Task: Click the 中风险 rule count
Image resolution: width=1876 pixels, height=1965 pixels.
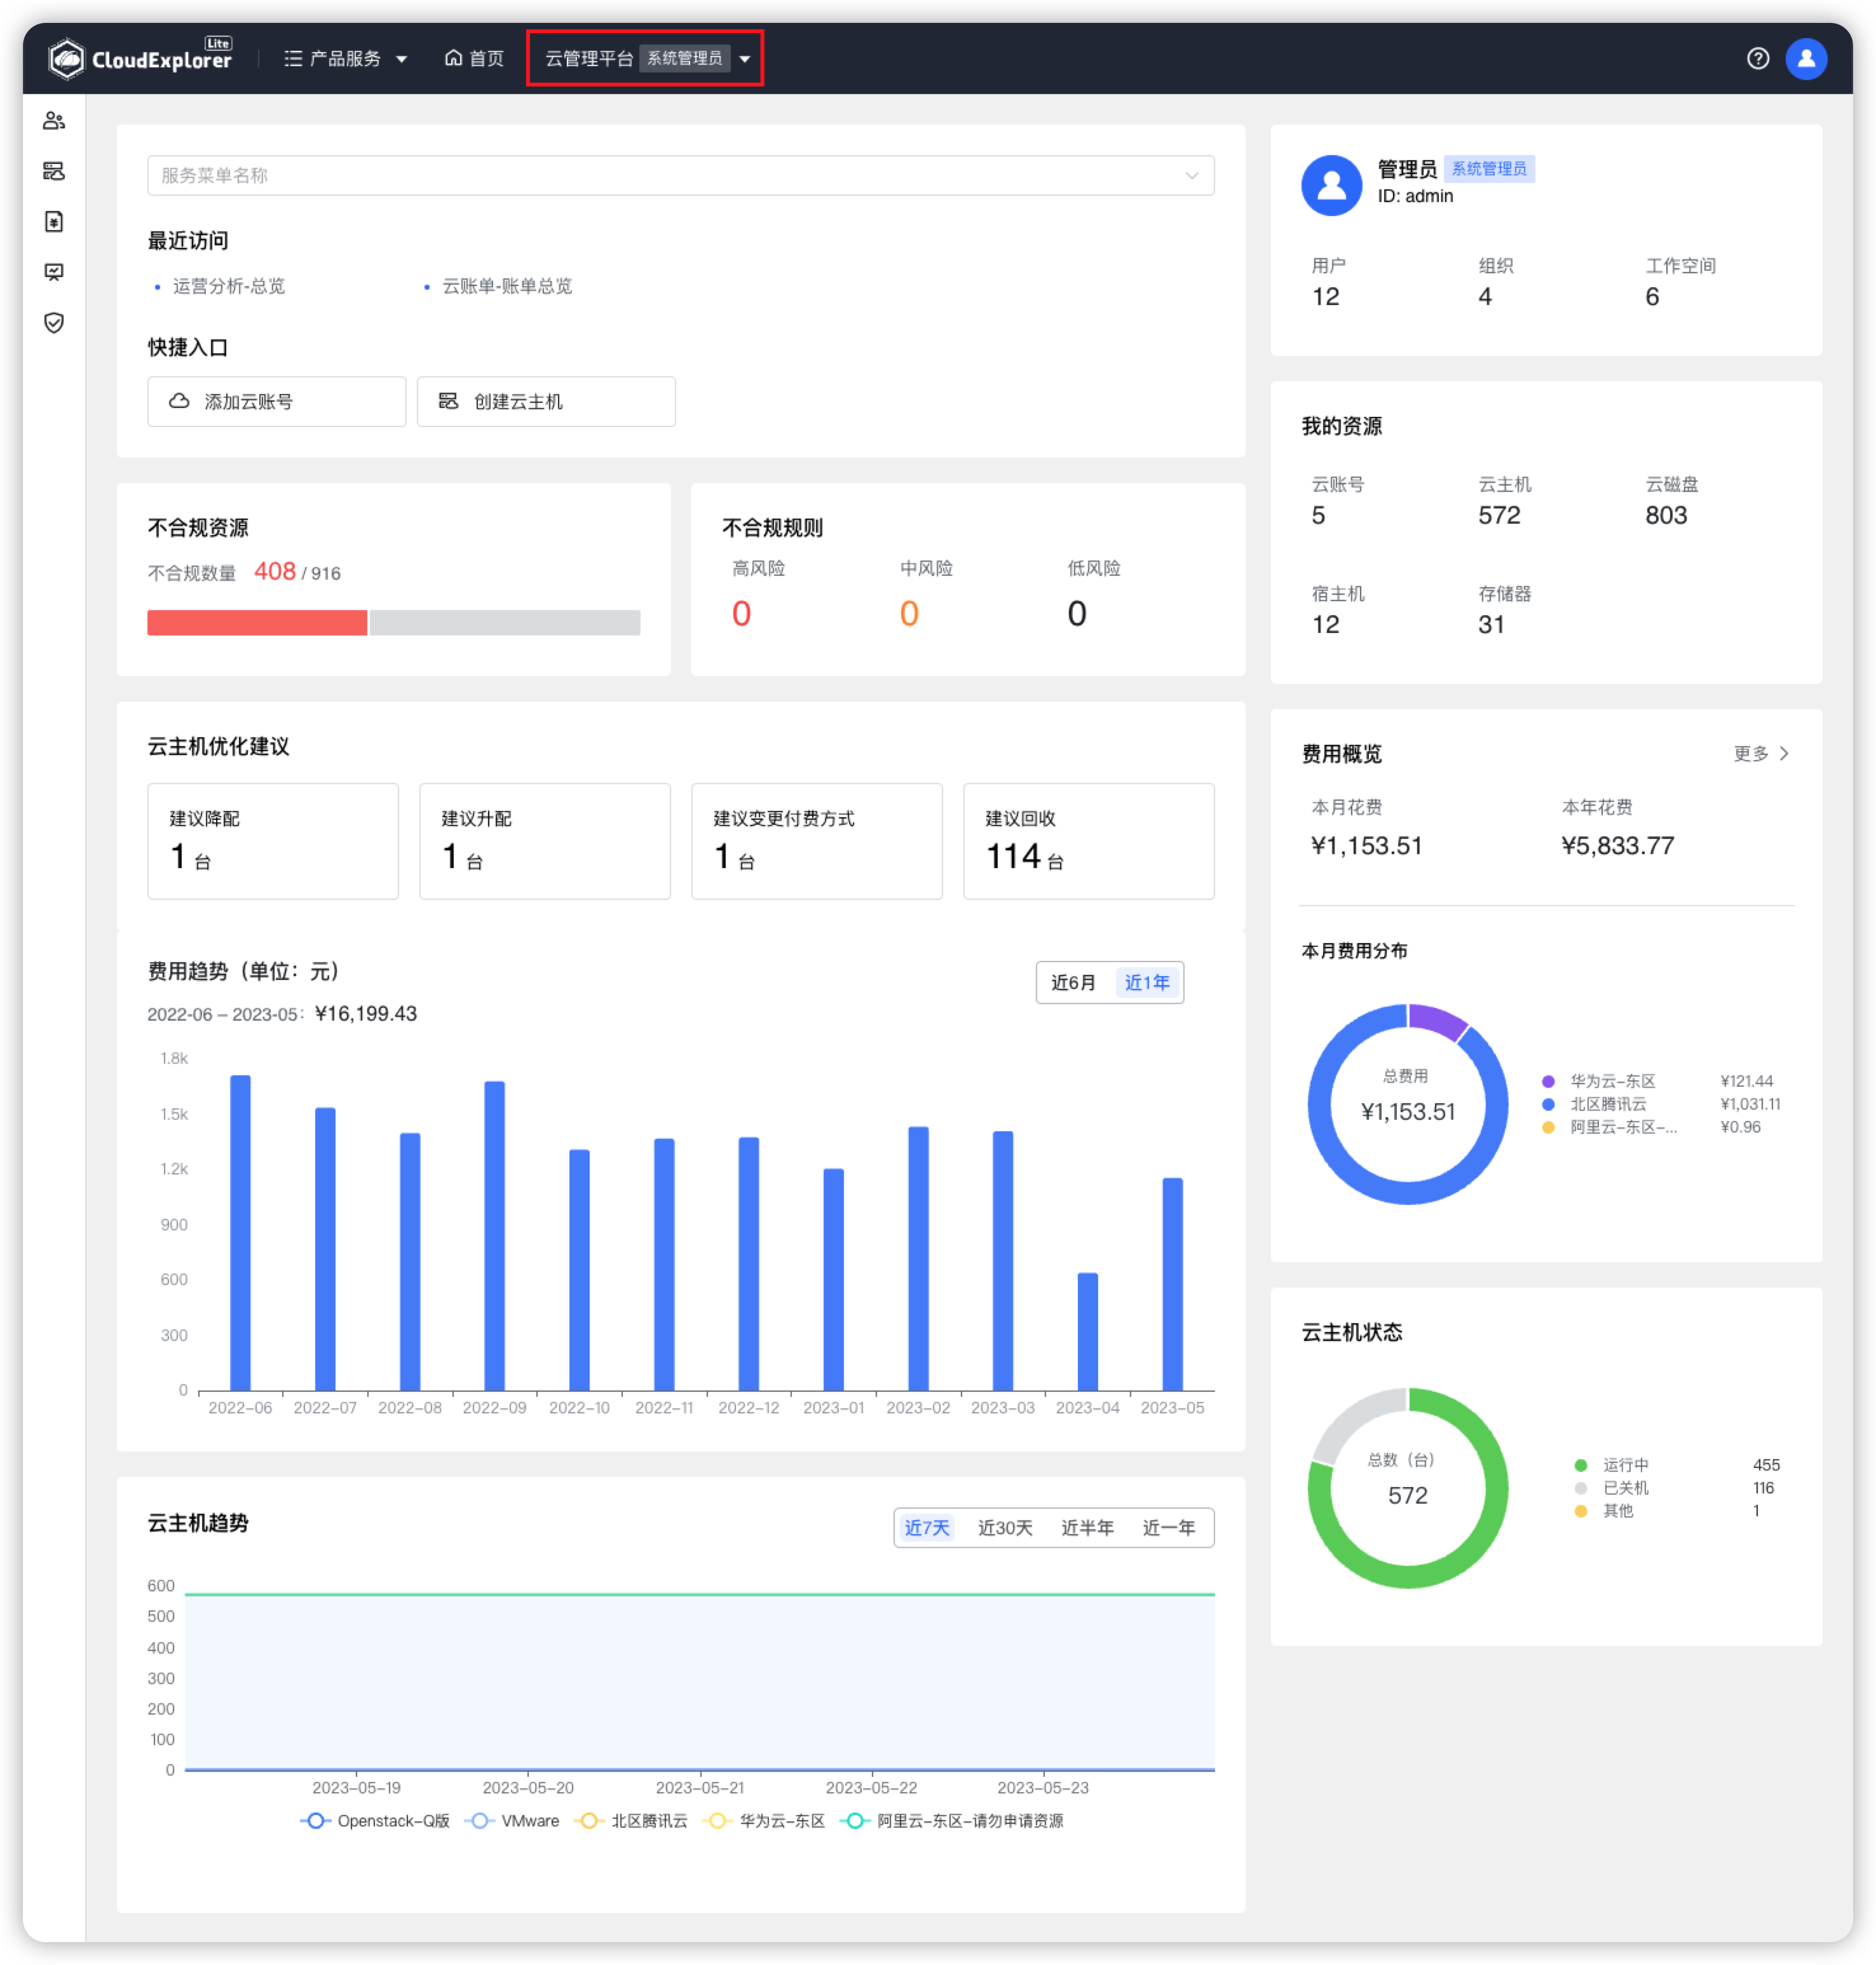Action: [x=909, y=613]
